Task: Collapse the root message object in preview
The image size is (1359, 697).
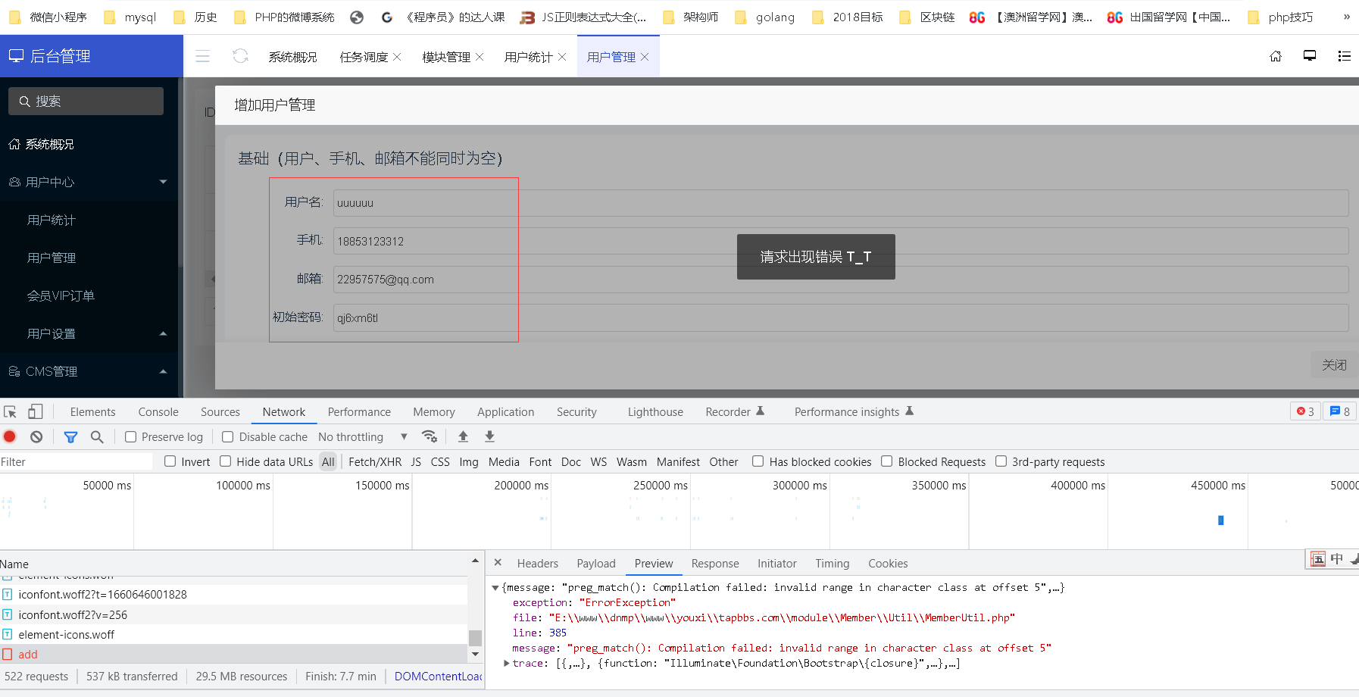Action: [495, 587]
